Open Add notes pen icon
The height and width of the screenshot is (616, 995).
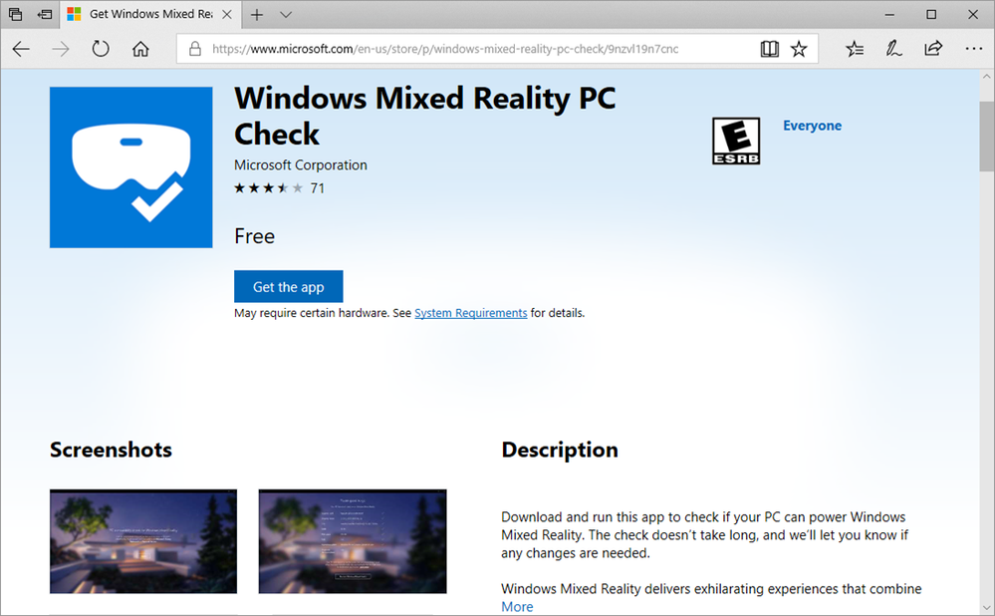point(893,49)
